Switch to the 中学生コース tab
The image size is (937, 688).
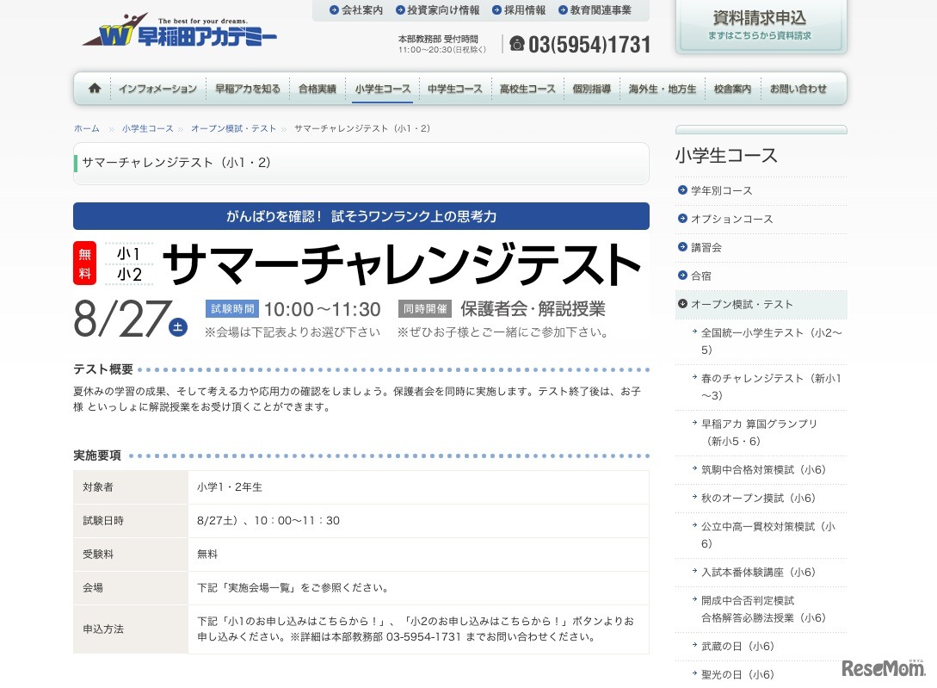[454, 88]
